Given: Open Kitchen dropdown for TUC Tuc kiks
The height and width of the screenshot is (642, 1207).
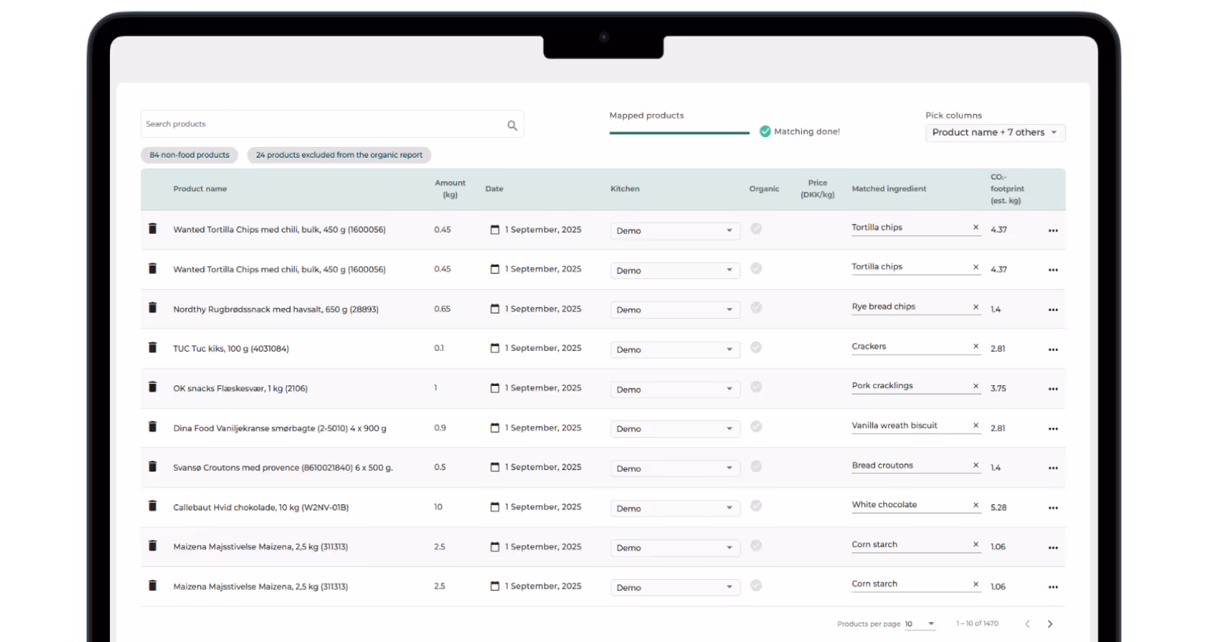Looking at the screenshot, I should 675,350.
